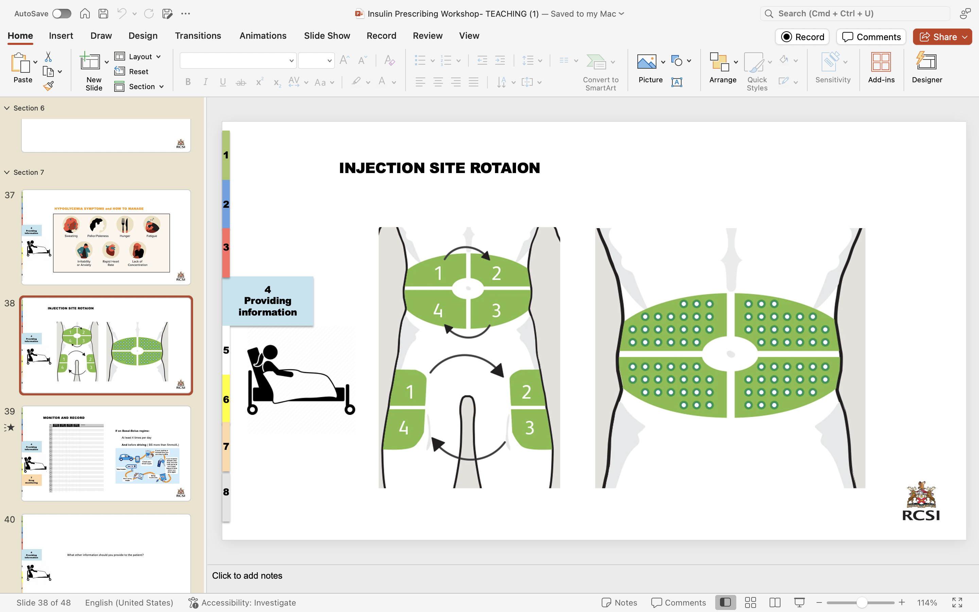Click the search field
Image resolution: width=979 pixels, height=612 pixels.
pos(855,14)
